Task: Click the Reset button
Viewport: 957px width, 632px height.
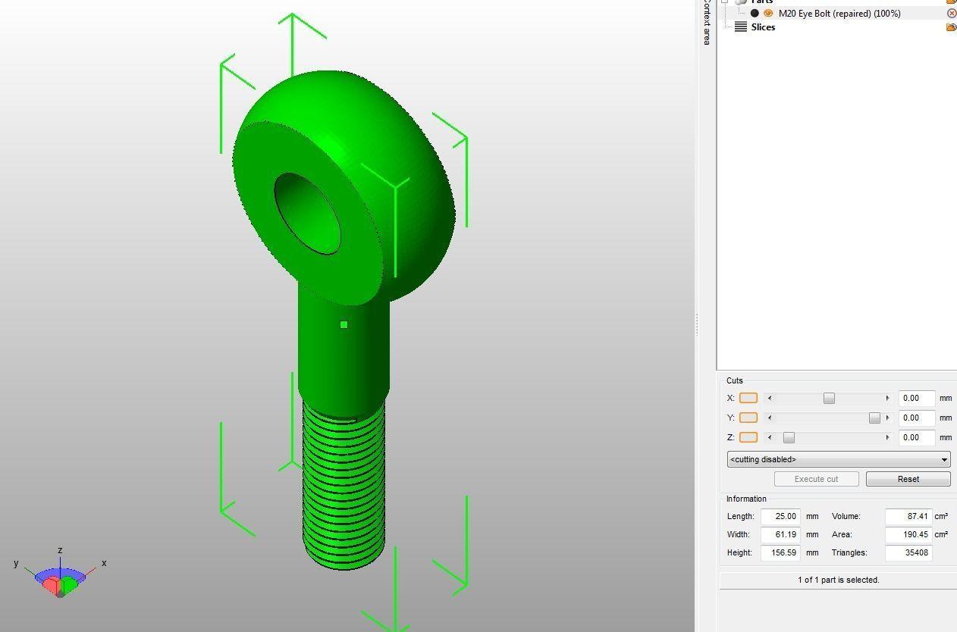Action: tap(908, 479)
